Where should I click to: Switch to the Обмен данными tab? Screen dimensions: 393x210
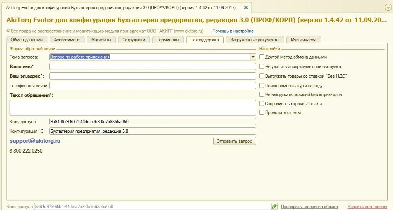(x=27, y=39)
